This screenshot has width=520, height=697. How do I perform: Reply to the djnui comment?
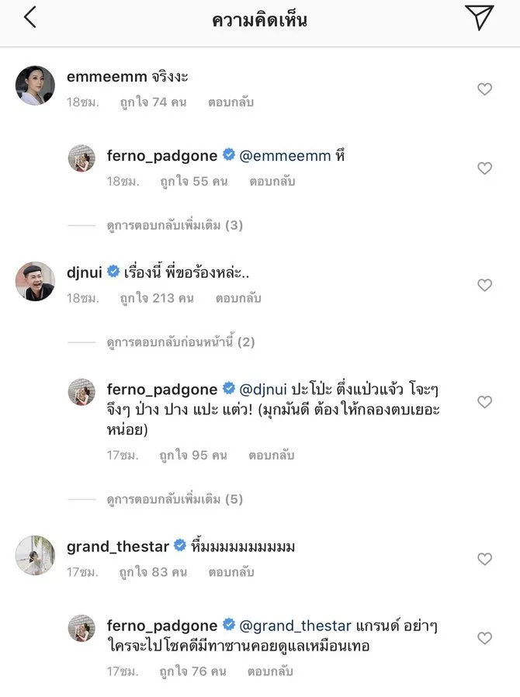pyautogui.click(x=238, y=298)
